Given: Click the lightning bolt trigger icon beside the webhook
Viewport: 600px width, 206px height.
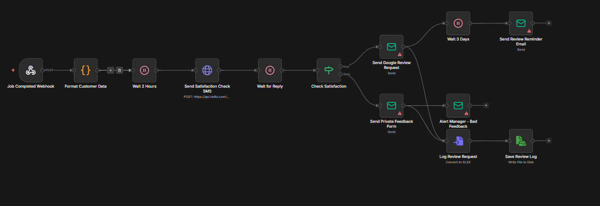Looking at the screenshot, I should [x=13, y=70].
